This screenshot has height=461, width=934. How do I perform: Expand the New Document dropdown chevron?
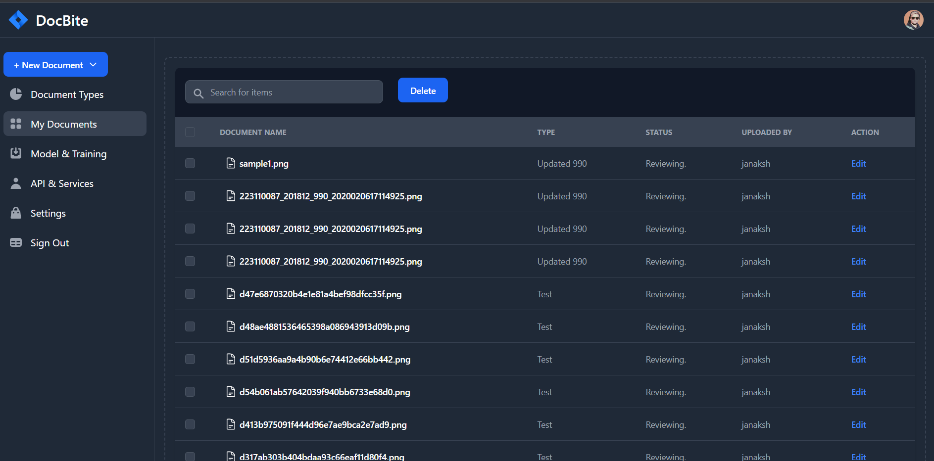(93, 65)
